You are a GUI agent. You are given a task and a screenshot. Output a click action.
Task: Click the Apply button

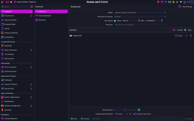pyautogui.click(x=188, y=119)
